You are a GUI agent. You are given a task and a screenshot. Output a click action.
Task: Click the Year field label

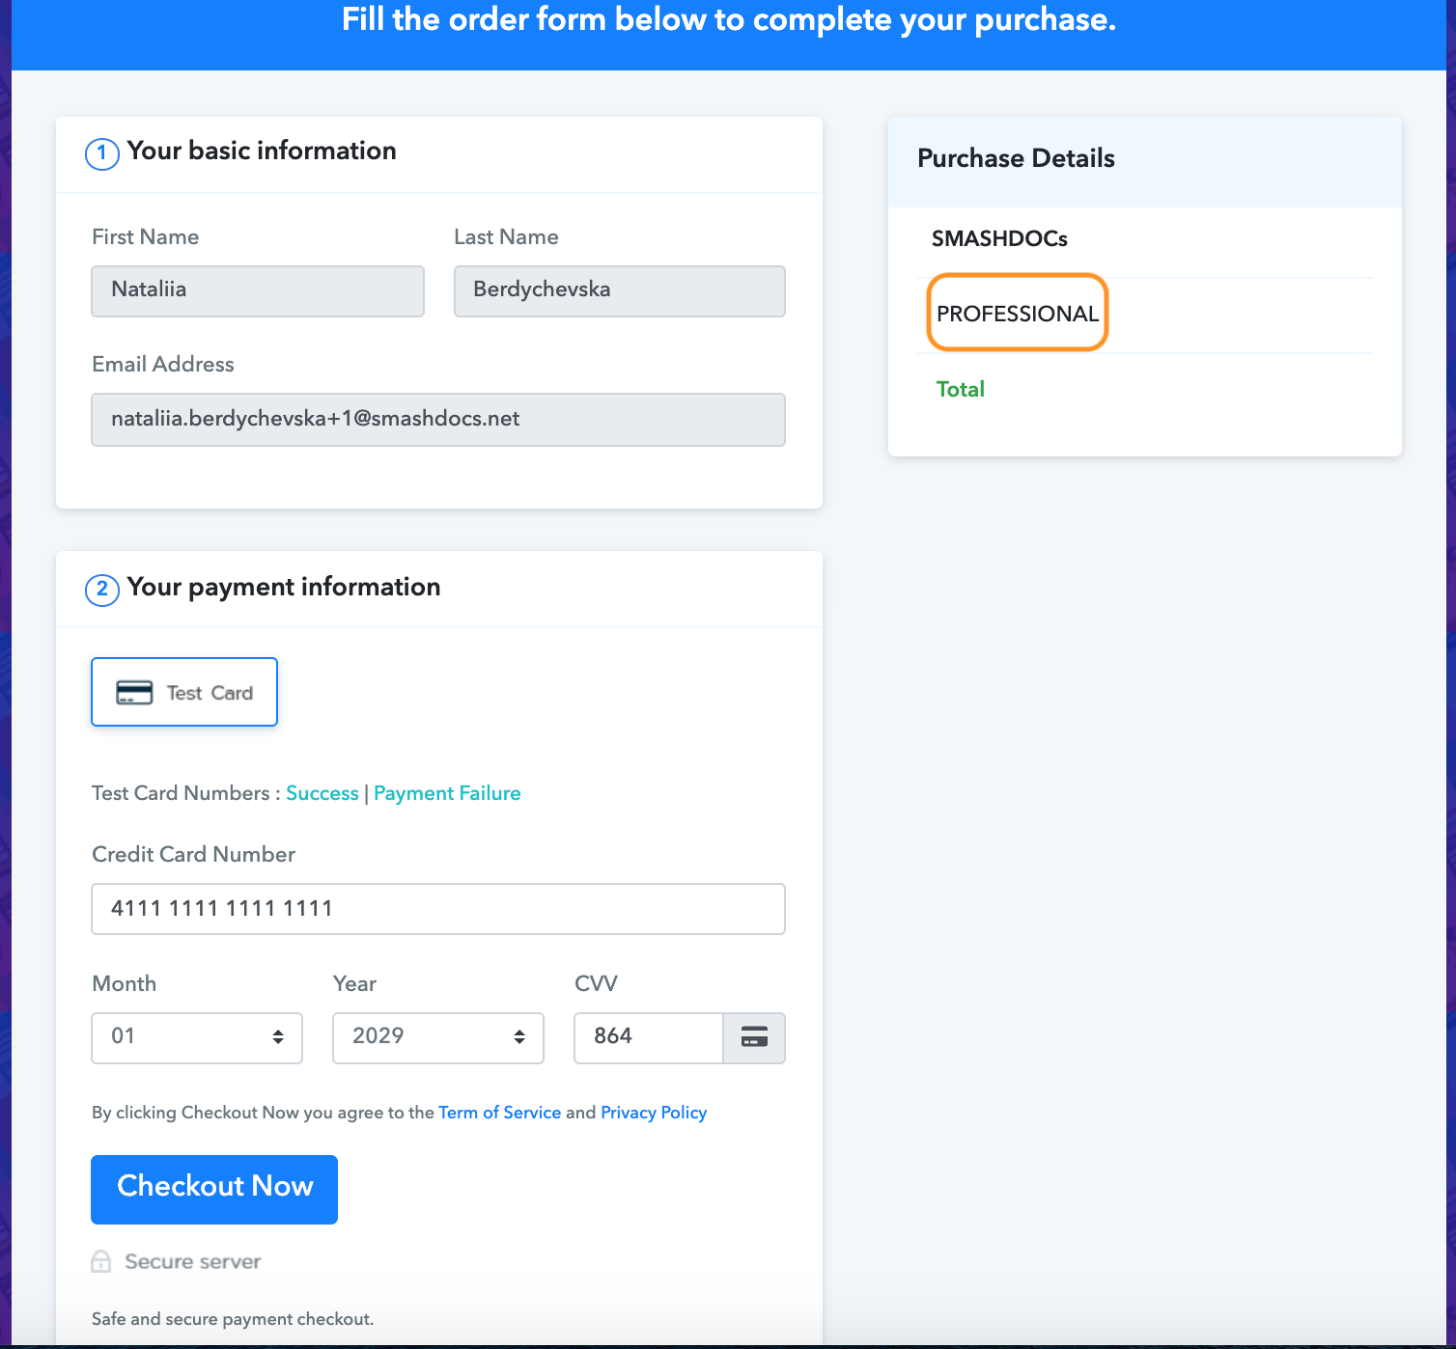pos(354,983)
